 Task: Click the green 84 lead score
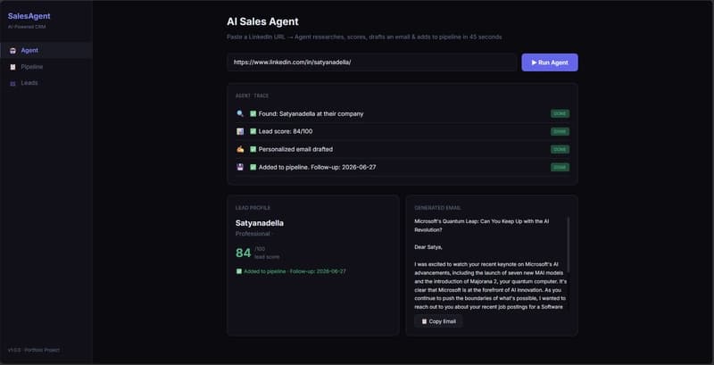coord(243,253)
